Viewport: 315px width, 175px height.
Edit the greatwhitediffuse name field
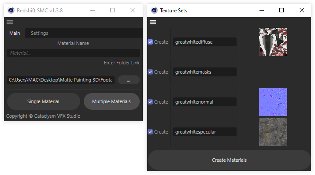(x=205, y=42)
